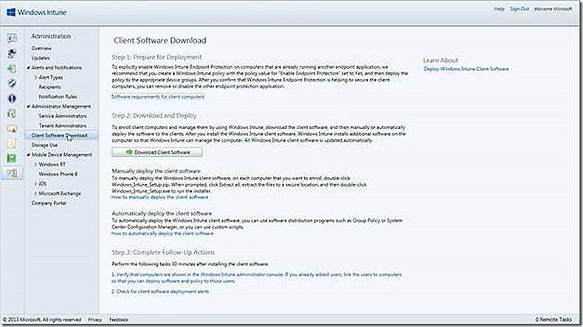
Task: Select the Client Software Download tree item
Action: (x=60, y=135)
